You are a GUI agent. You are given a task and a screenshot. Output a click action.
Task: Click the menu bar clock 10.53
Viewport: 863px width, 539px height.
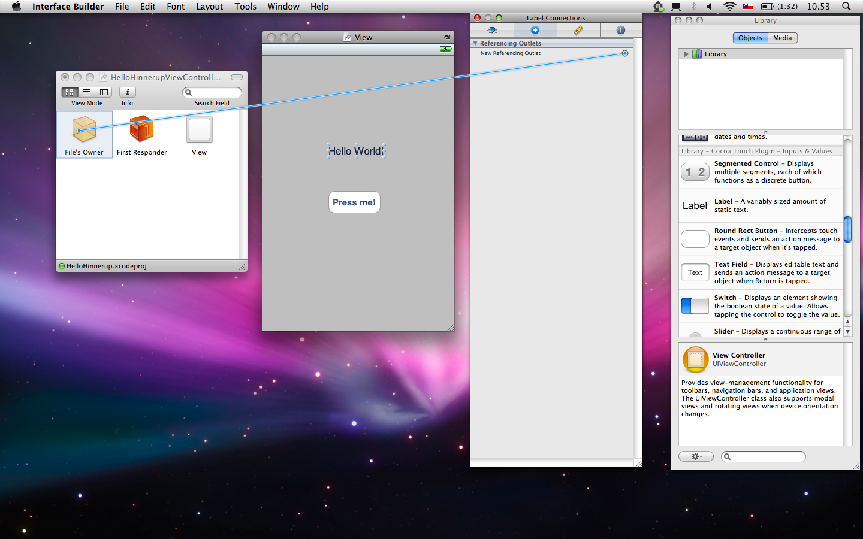pos(819,7)
